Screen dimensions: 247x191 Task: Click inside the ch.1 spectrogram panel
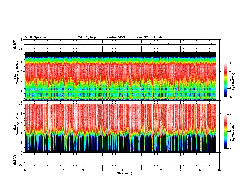point(120,76)
